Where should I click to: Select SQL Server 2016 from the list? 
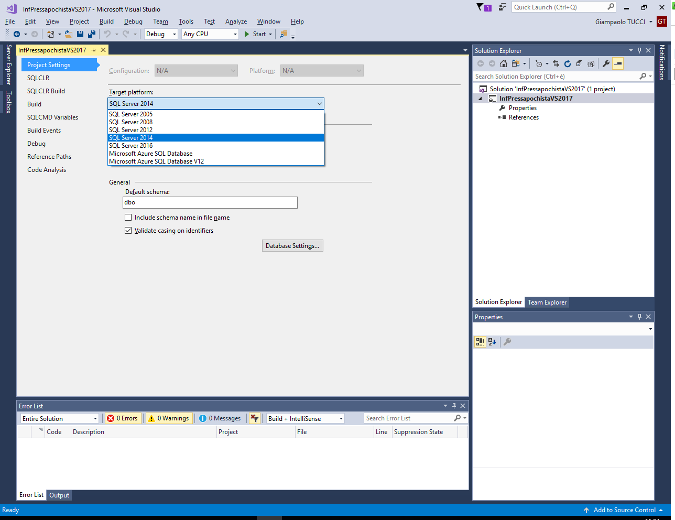coord(216,146)
